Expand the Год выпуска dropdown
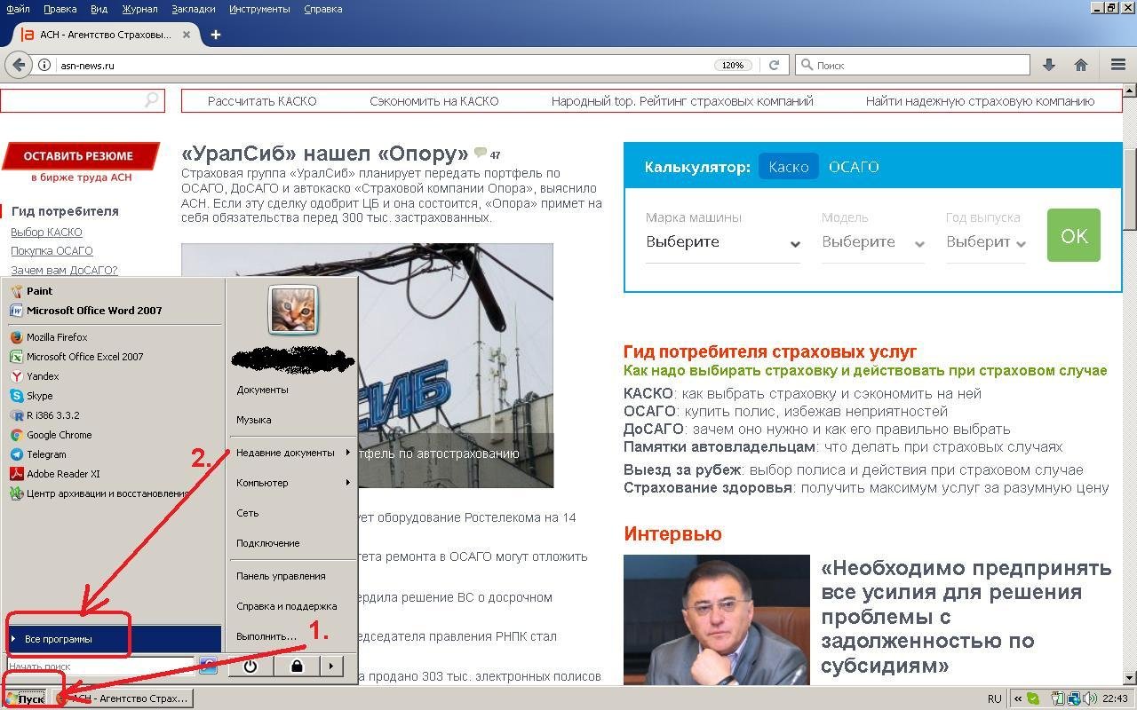The height and width of the screenshot is (710, 1137). point(985,242)
